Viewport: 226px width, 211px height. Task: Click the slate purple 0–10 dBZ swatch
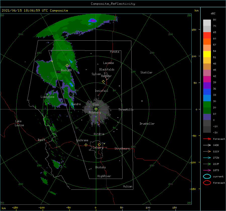coord(207,117)
